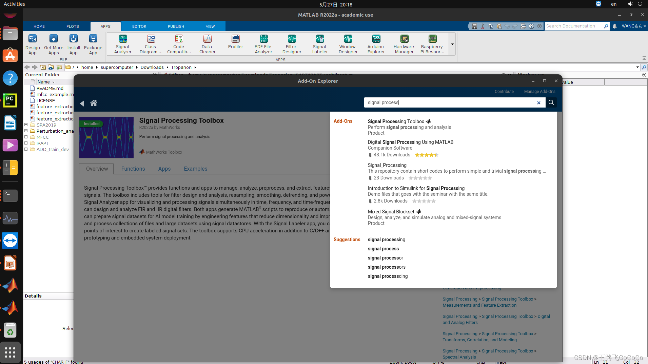Expand the MFCC folder in Current Folder
Image resolution: width=648 pixels, height=364 pixels.
26,137
